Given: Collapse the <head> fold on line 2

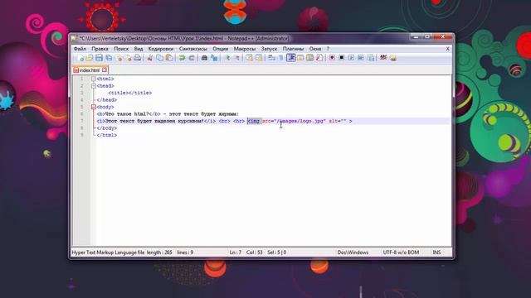Looking at the screenshot, I should pos(94,86).
